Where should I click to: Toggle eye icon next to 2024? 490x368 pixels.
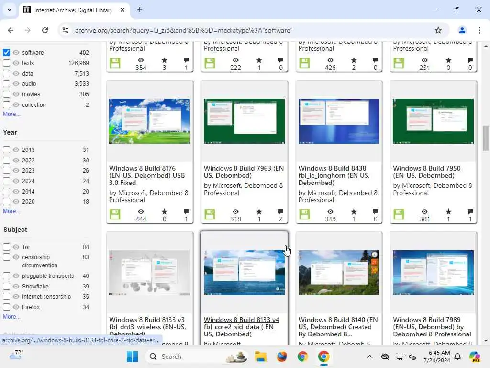coord(16,181)
